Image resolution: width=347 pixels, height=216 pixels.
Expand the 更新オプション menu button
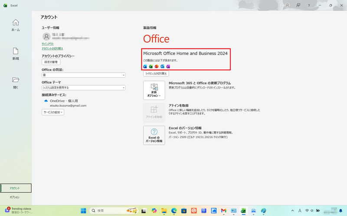click(x=154, y=90)
